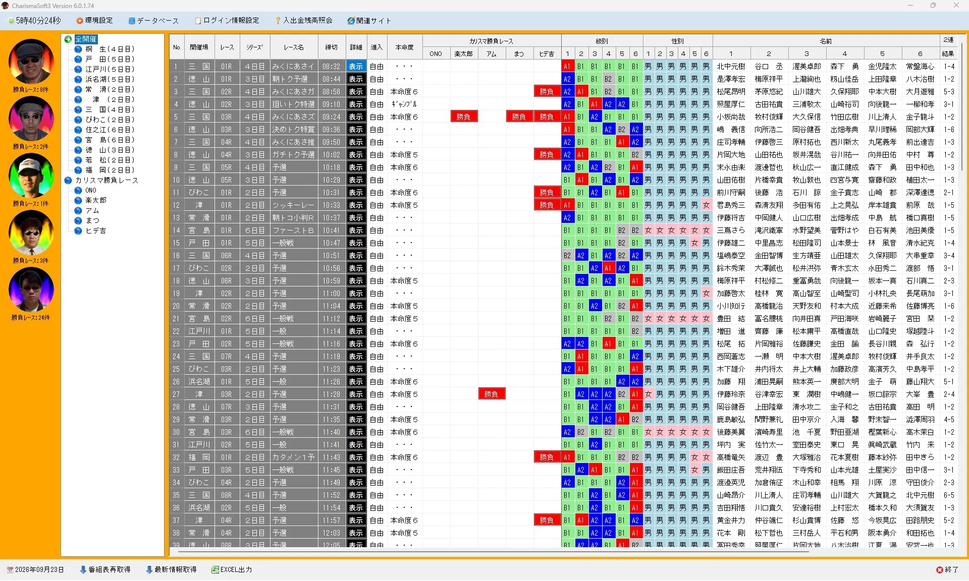969x581 pixels.
Task: Click 本命度 column header
Action: coord(404,47)
